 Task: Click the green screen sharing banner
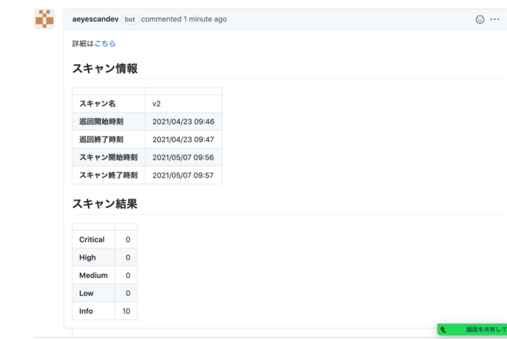click(x=472, y=329)
